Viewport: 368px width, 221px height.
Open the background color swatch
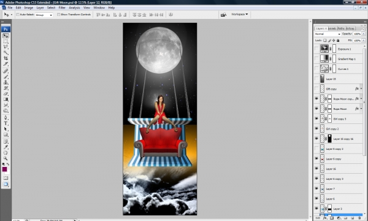(8, 173)
